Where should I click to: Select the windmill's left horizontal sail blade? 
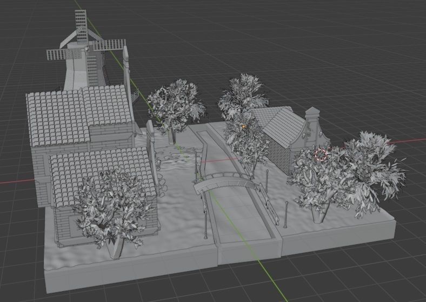(x=64, y=54)
